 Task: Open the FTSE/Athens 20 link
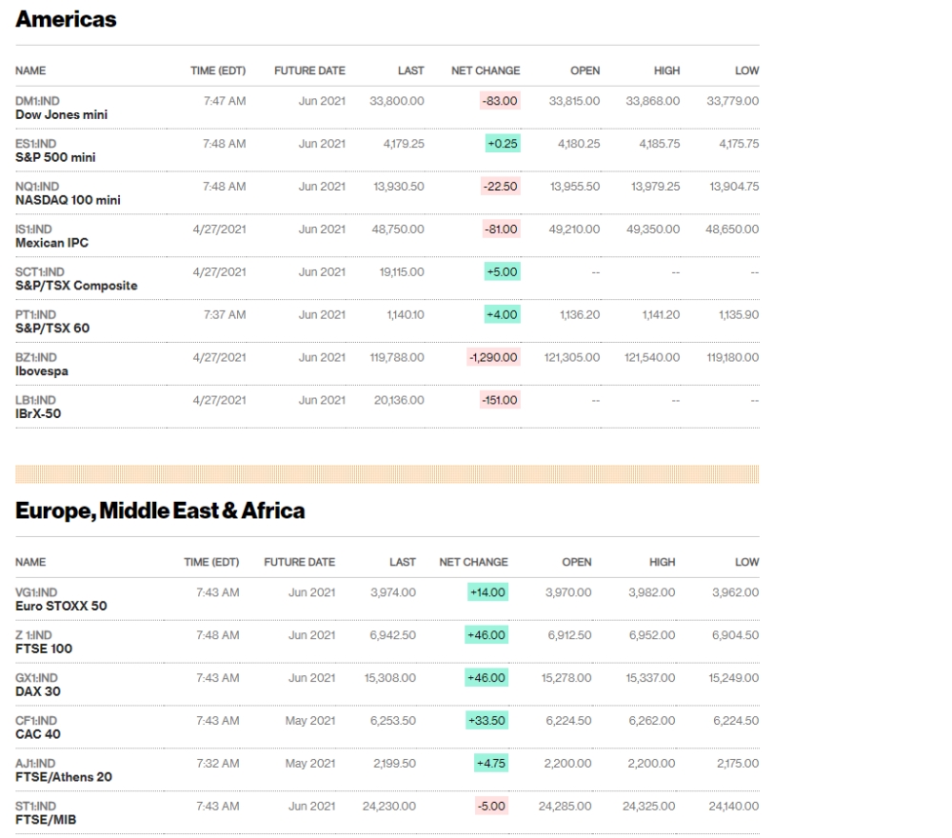(x=64, y=777)
